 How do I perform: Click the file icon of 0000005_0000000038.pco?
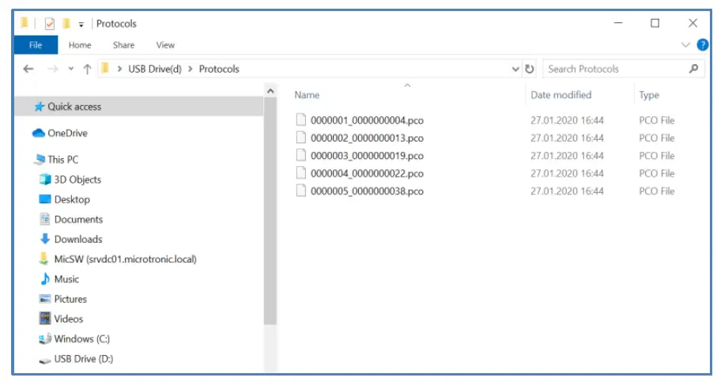300,191
